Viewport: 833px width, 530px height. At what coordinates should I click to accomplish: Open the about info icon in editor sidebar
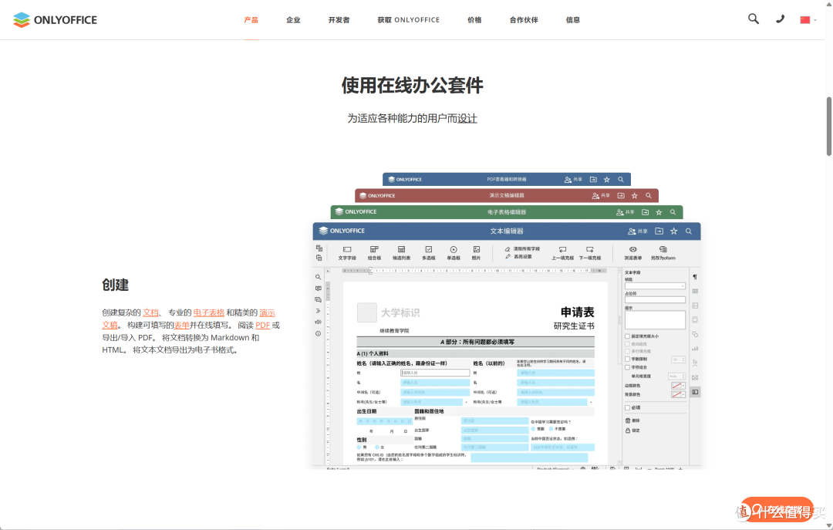tap(319, 334)
